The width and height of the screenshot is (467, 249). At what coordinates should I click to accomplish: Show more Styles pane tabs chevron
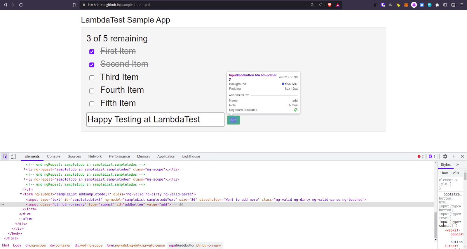[x=458, y=165]
